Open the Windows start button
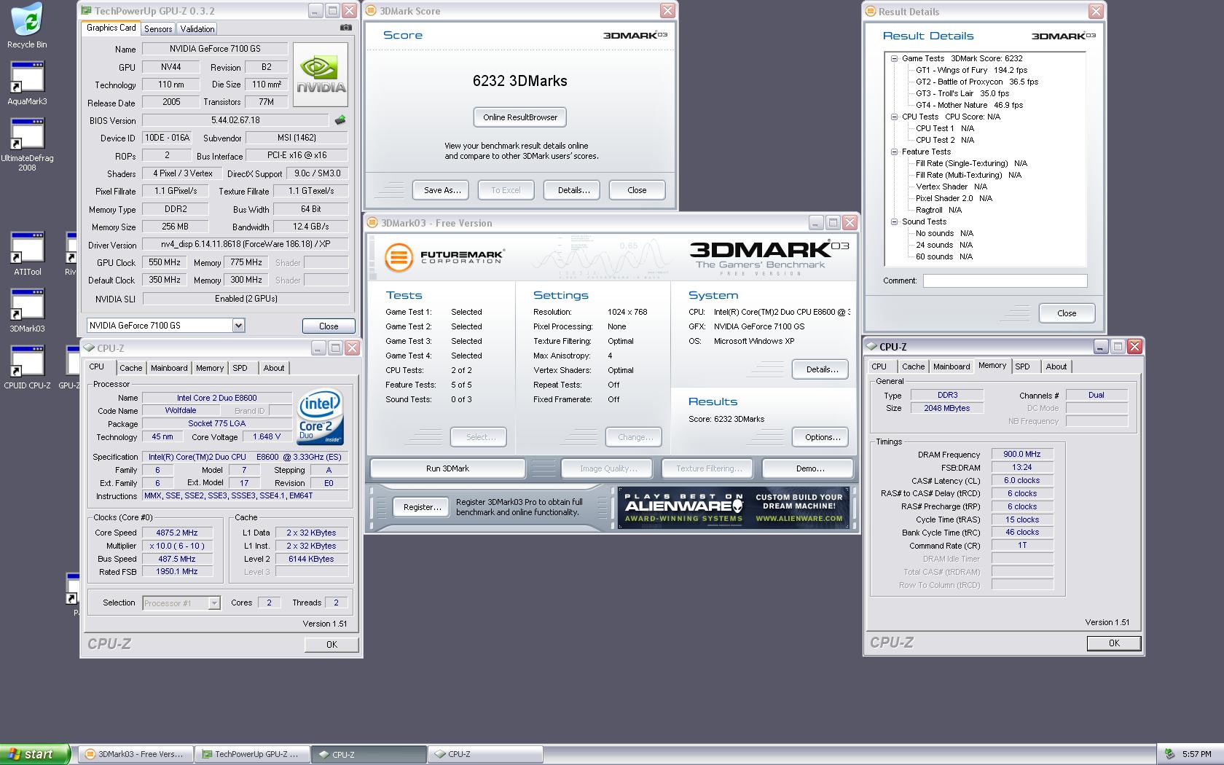The height and width of the screenshot is (765, 1224). click(35, 754)
